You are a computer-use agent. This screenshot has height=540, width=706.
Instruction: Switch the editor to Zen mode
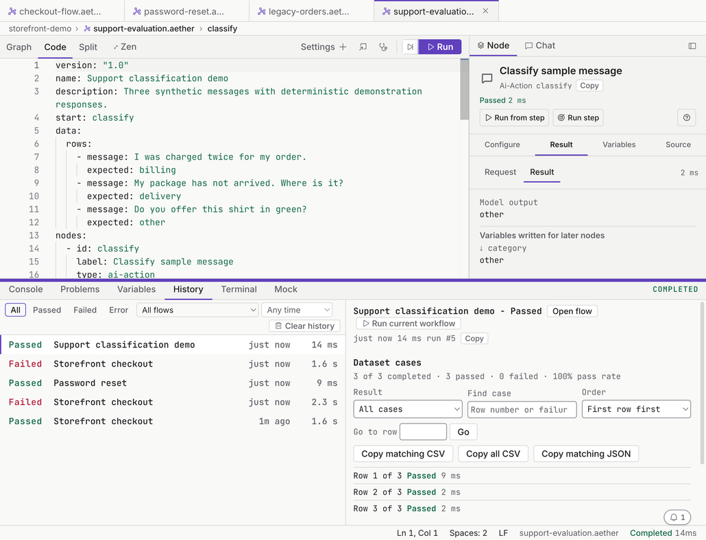pos(125,47)
